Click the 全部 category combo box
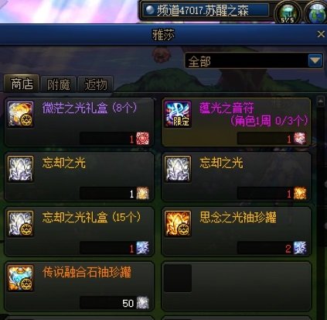 [x=254, y=60]
